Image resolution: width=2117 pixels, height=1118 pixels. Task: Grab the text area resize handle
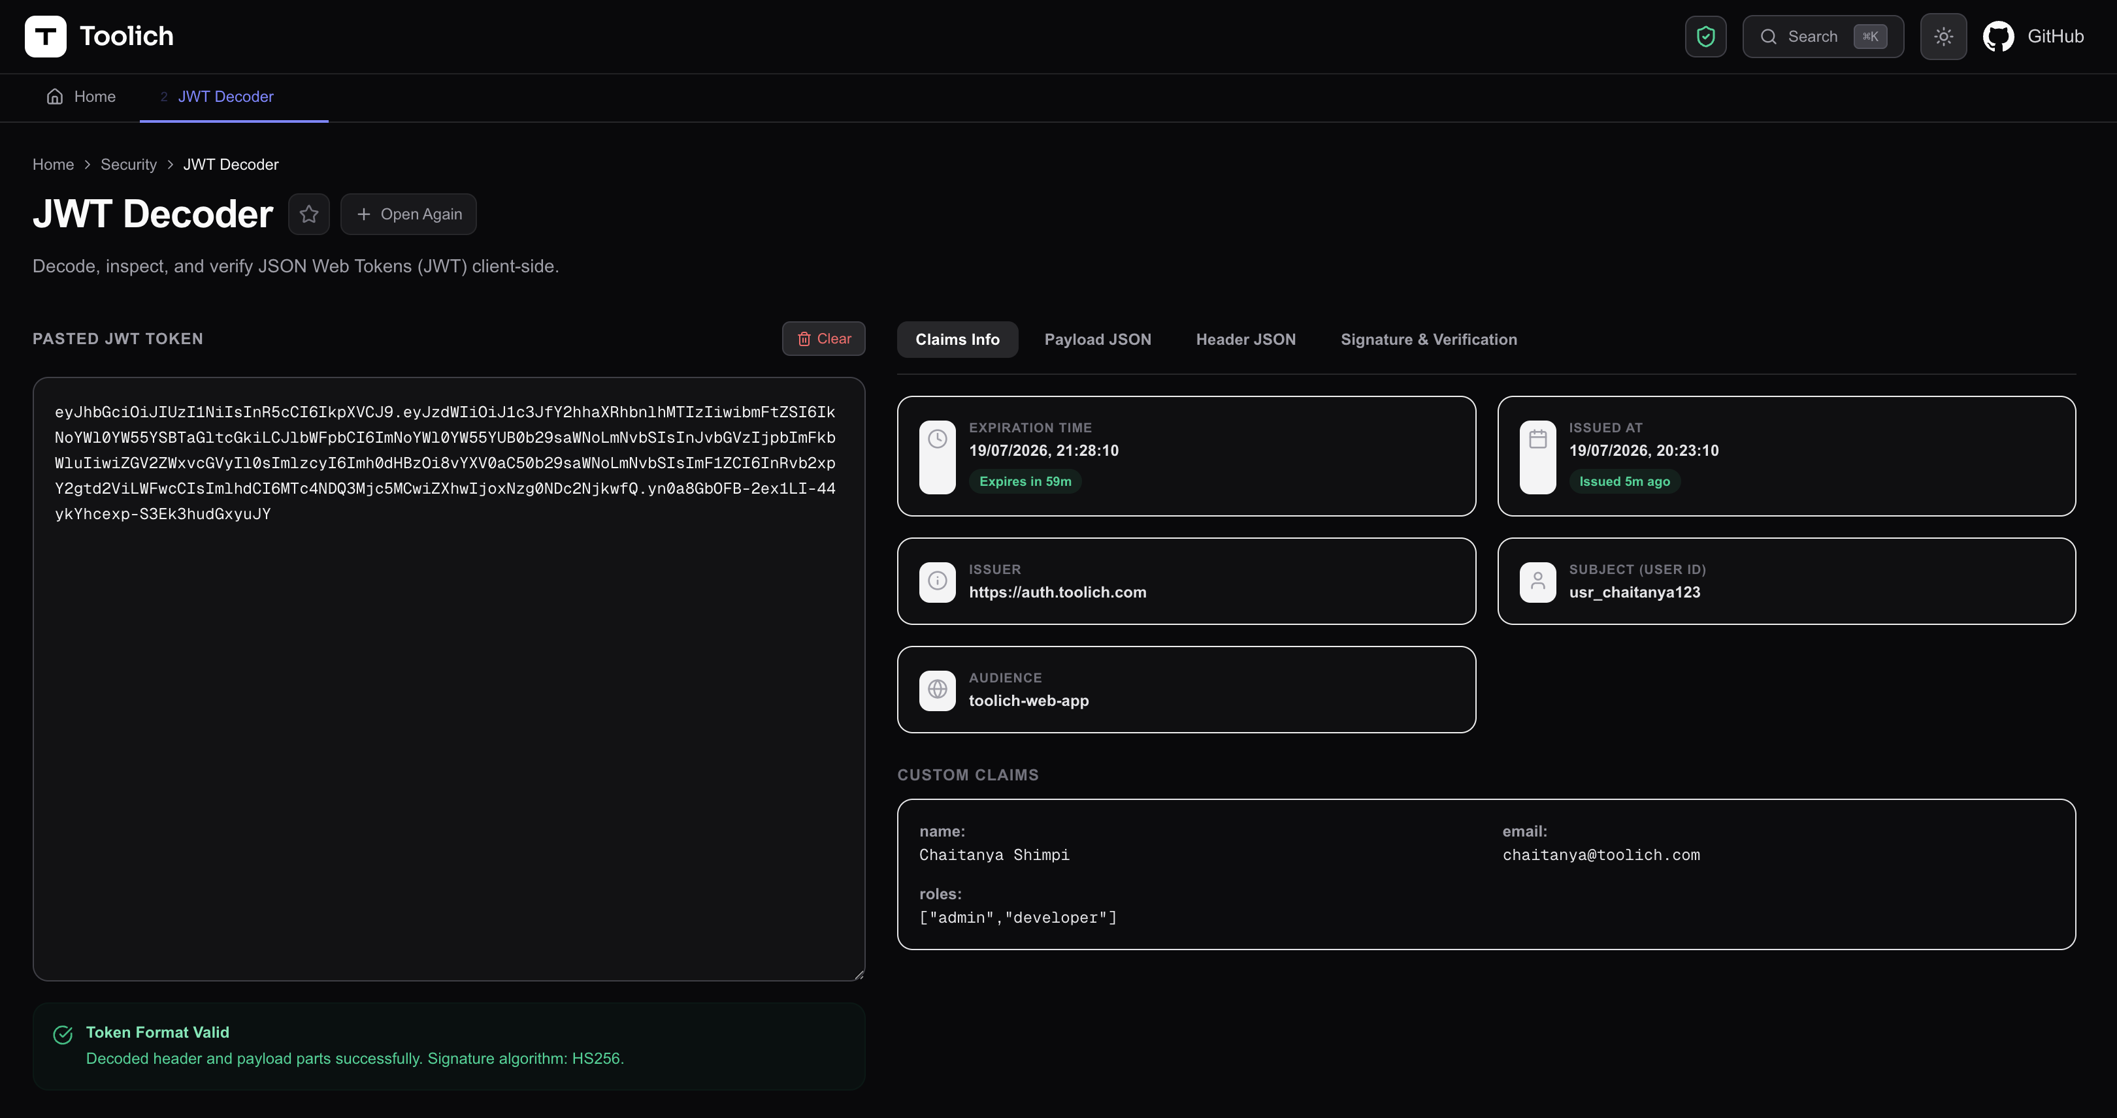pos(859,974)
